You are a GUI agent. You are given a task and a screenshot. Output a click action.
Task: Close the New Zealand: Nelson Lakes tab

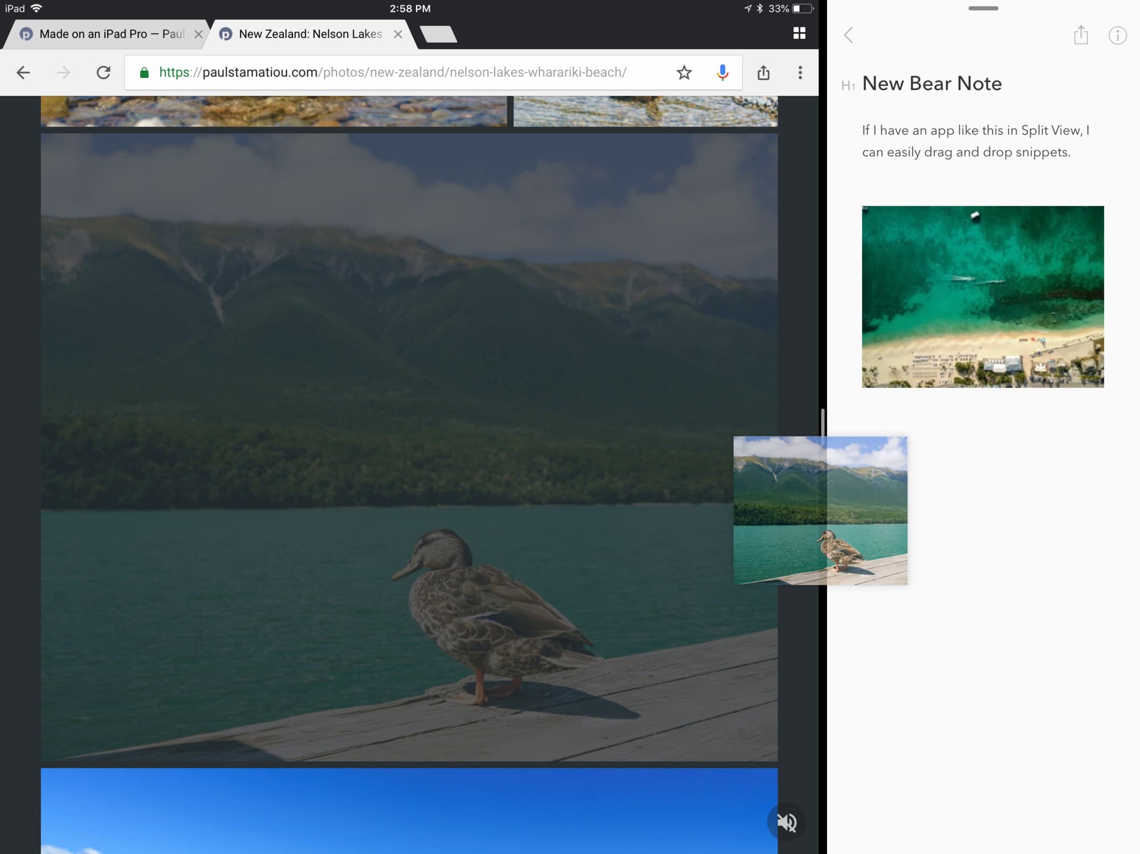point(398,34)
